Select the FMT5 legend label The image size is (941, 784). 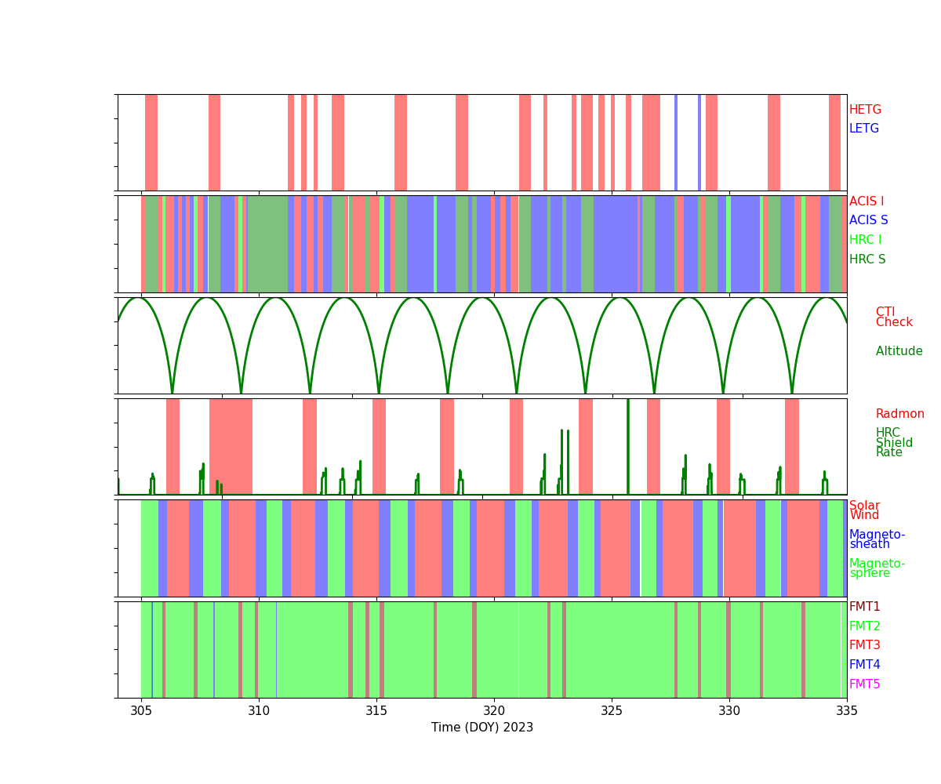tap(864, 684)
